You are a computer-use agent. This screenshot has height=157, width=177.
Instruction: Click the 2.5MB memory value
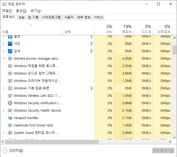(x=127, y=66)
